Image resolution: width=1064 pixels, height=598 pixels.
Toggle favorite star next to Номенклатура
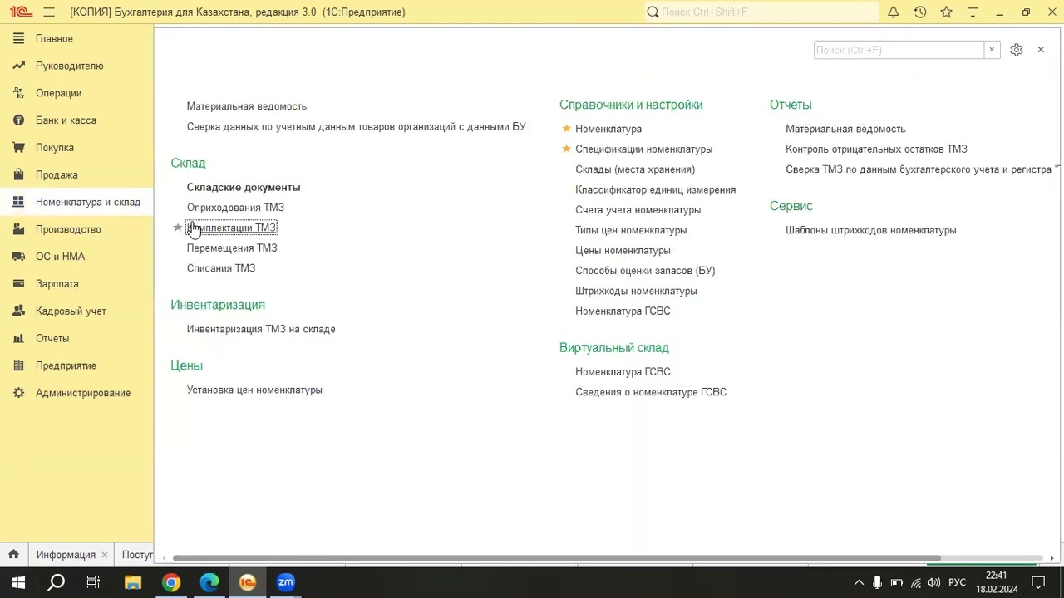pyautogui.click(x=566, y=129)
